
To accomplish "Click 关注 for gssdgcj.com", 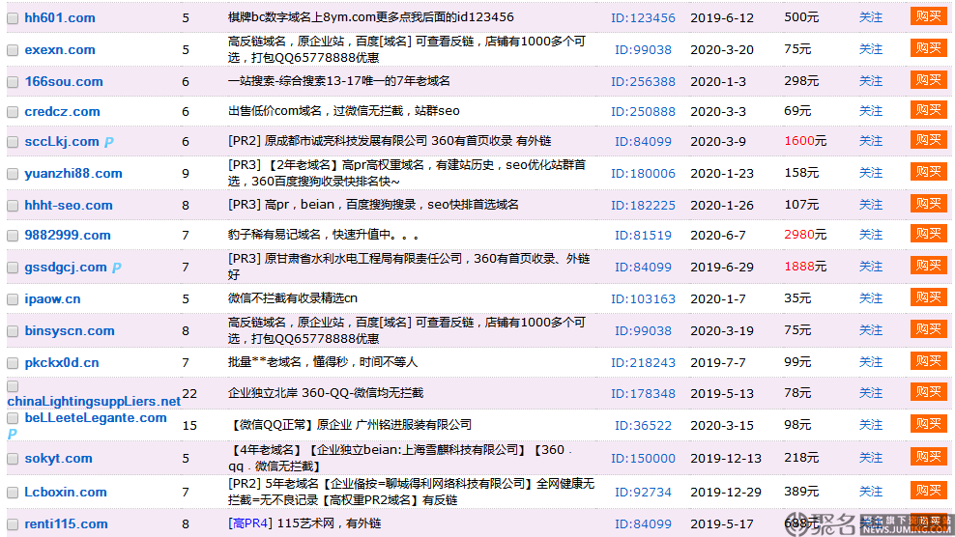I will click(870, 266).
